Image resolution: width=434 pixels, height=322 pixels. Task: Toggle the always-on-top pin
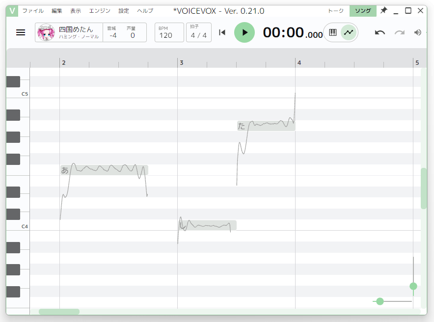(x=383, y=11)
